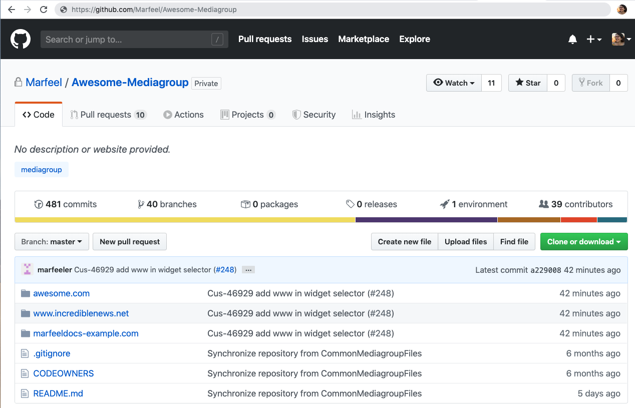
Task: Open Issues in top navigation
Action: (x=315, y=39)
